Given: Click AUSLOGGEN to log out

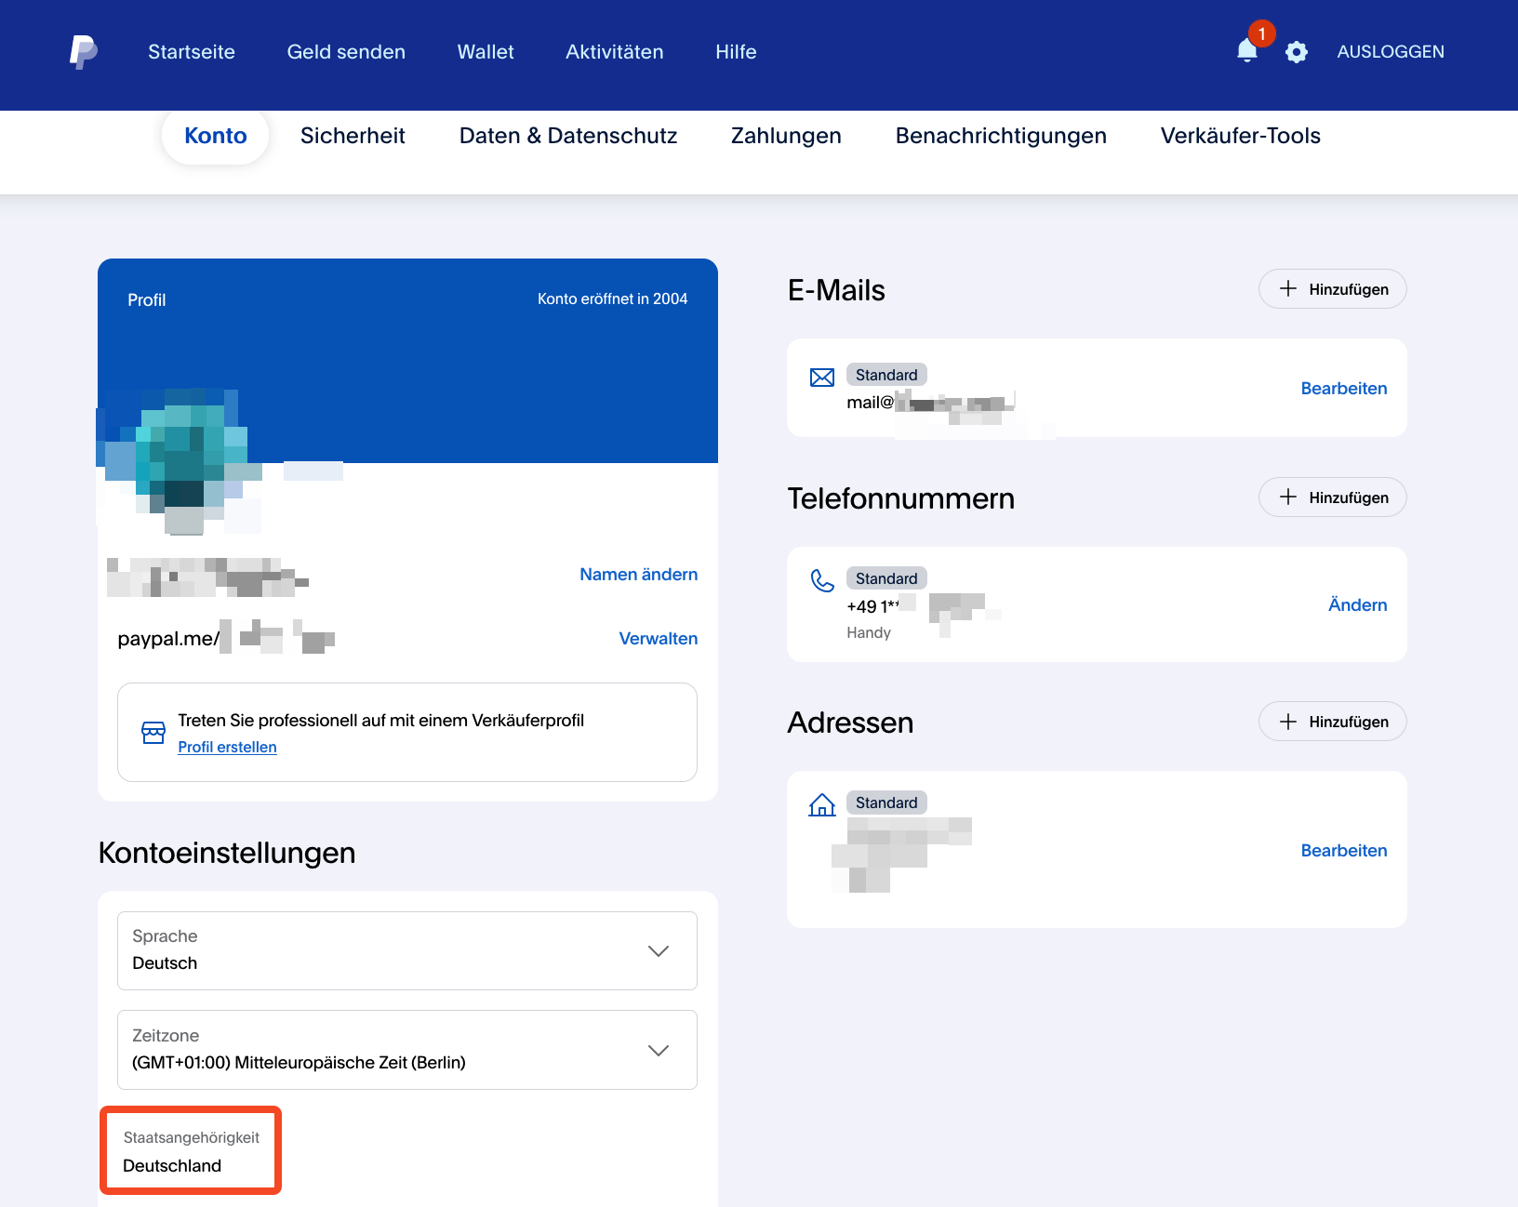Looking at the screenshot, I should (1391, 52).
